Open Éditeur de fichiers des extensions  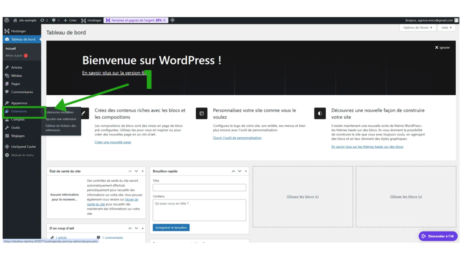61,128
